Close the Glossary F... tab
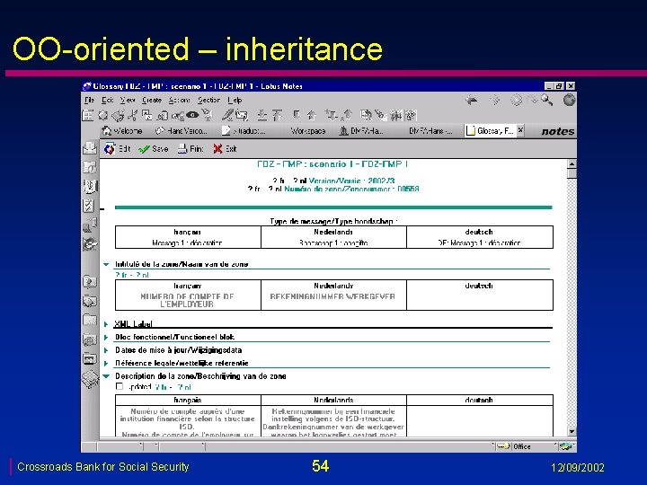 [520, 130]
